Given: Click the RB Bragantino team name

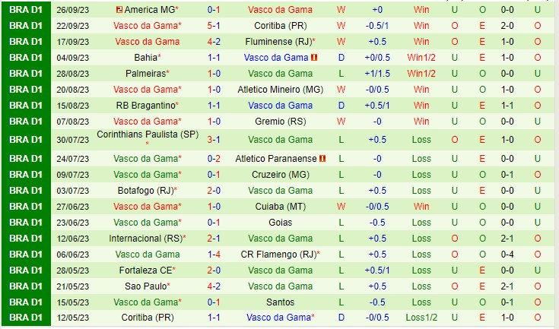Looking at the screenshot, I should 146,106.
